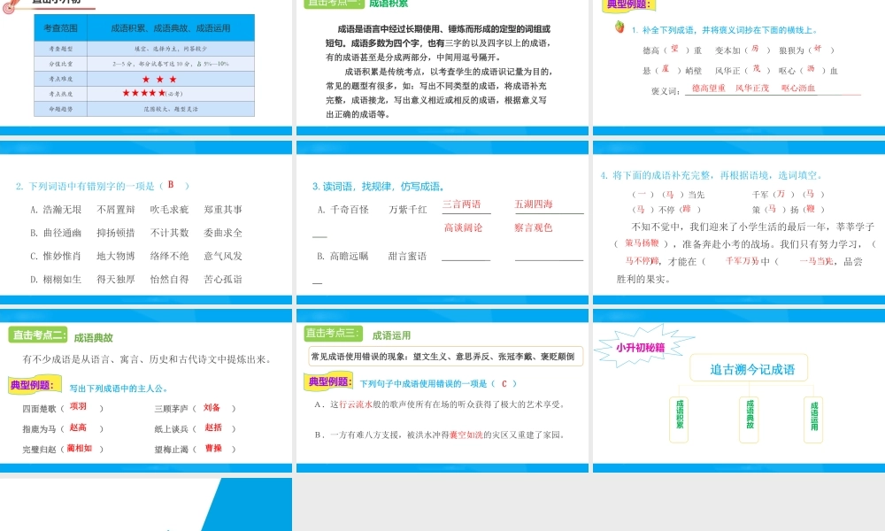Click the red word 囊空如洗 in sentence B
The image size is (885, 531).
466,435
